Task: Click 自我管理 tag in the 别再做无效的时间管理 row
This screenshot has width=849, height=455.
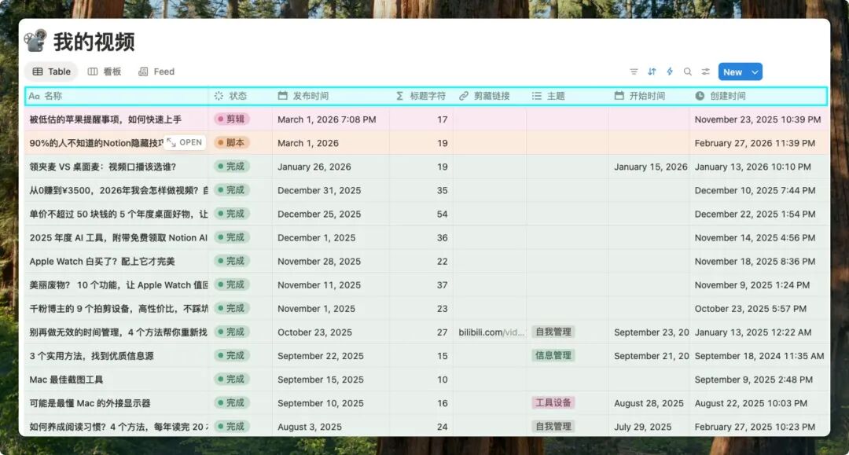Action: click(553, 332)
